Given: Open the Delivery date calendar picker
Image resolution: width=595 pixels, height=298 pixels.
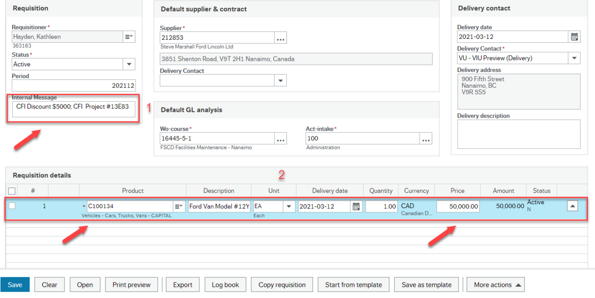Looking at the screenshot, I should [574, 36].
